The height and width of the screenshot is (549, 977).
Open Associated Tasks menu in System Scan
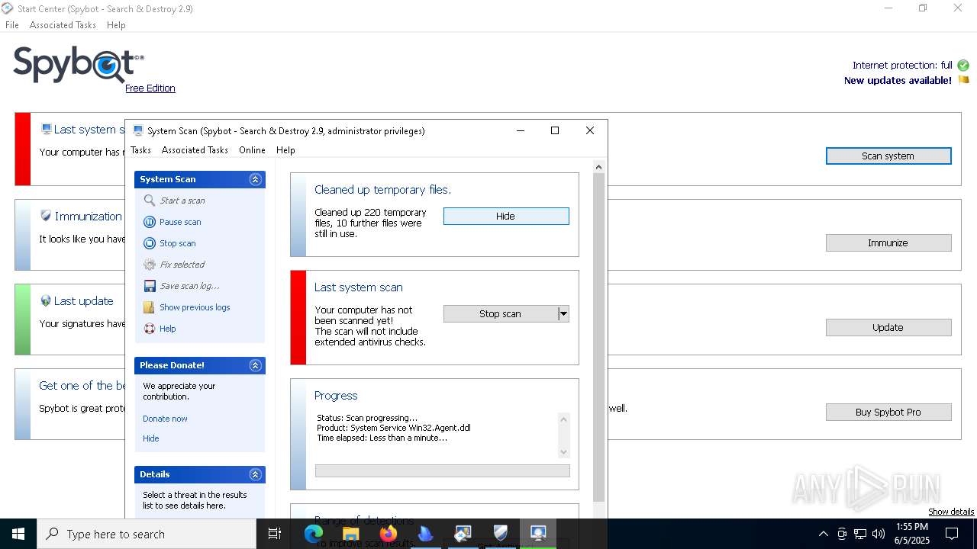click(195, 150)
